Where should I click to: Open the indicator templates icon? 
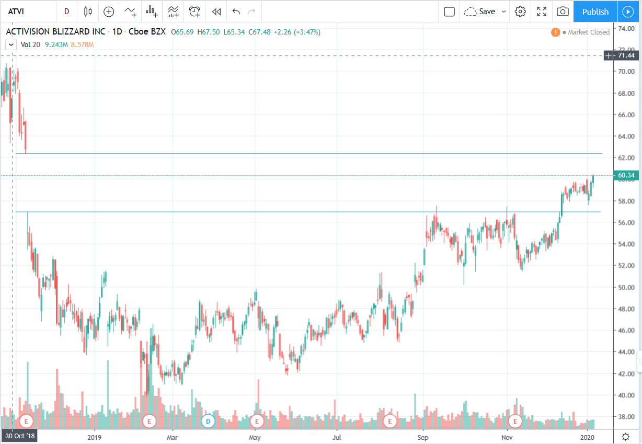(174, 12)
